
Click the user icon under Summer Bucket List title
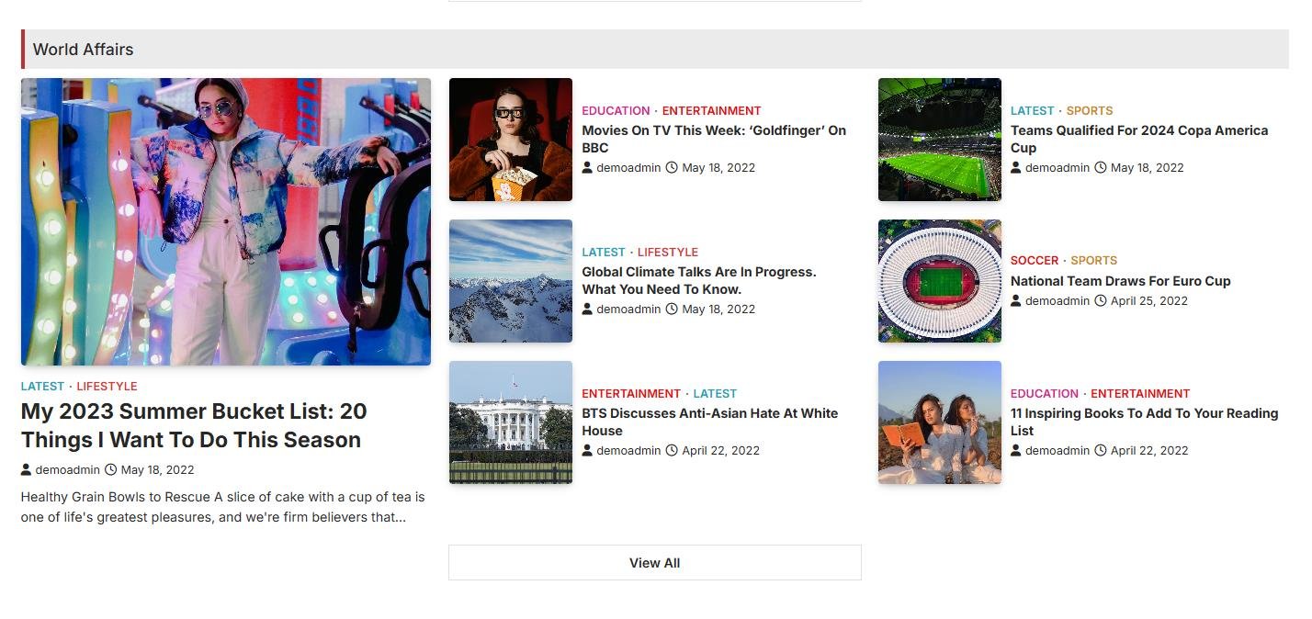coord(26,469)
